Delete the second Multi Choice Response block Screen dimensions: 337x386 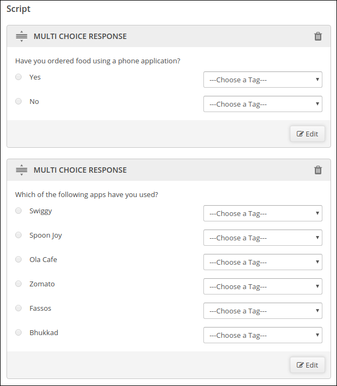pos(318,170)
